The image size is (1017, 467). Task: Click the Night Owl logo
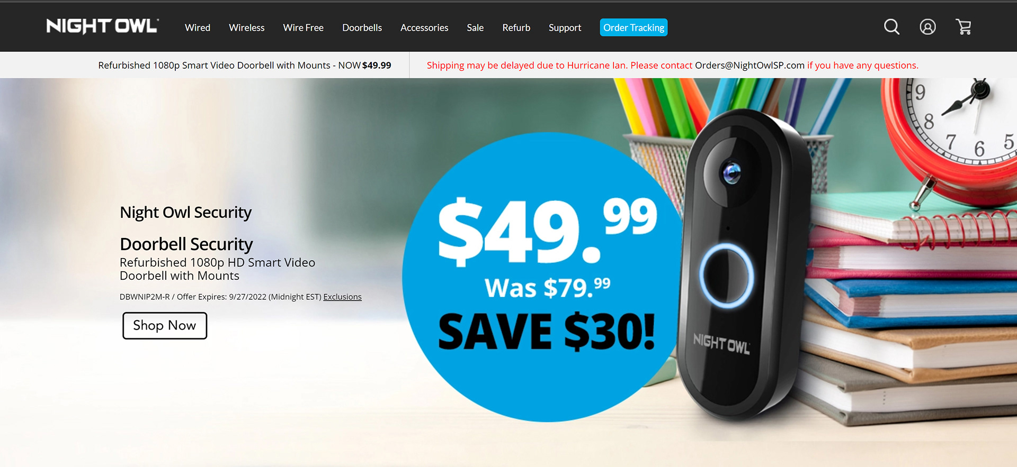102,26
